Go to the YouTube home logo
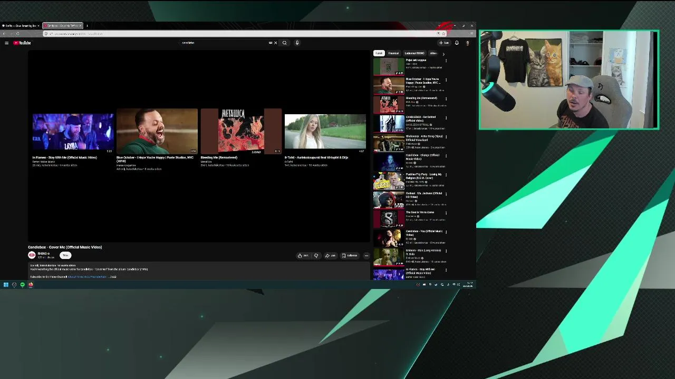This screenshot has width=675, height=379. (x=22, y=43)
